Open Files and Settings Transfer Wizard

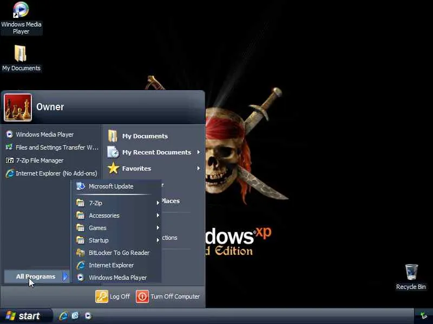pos(52,147)
